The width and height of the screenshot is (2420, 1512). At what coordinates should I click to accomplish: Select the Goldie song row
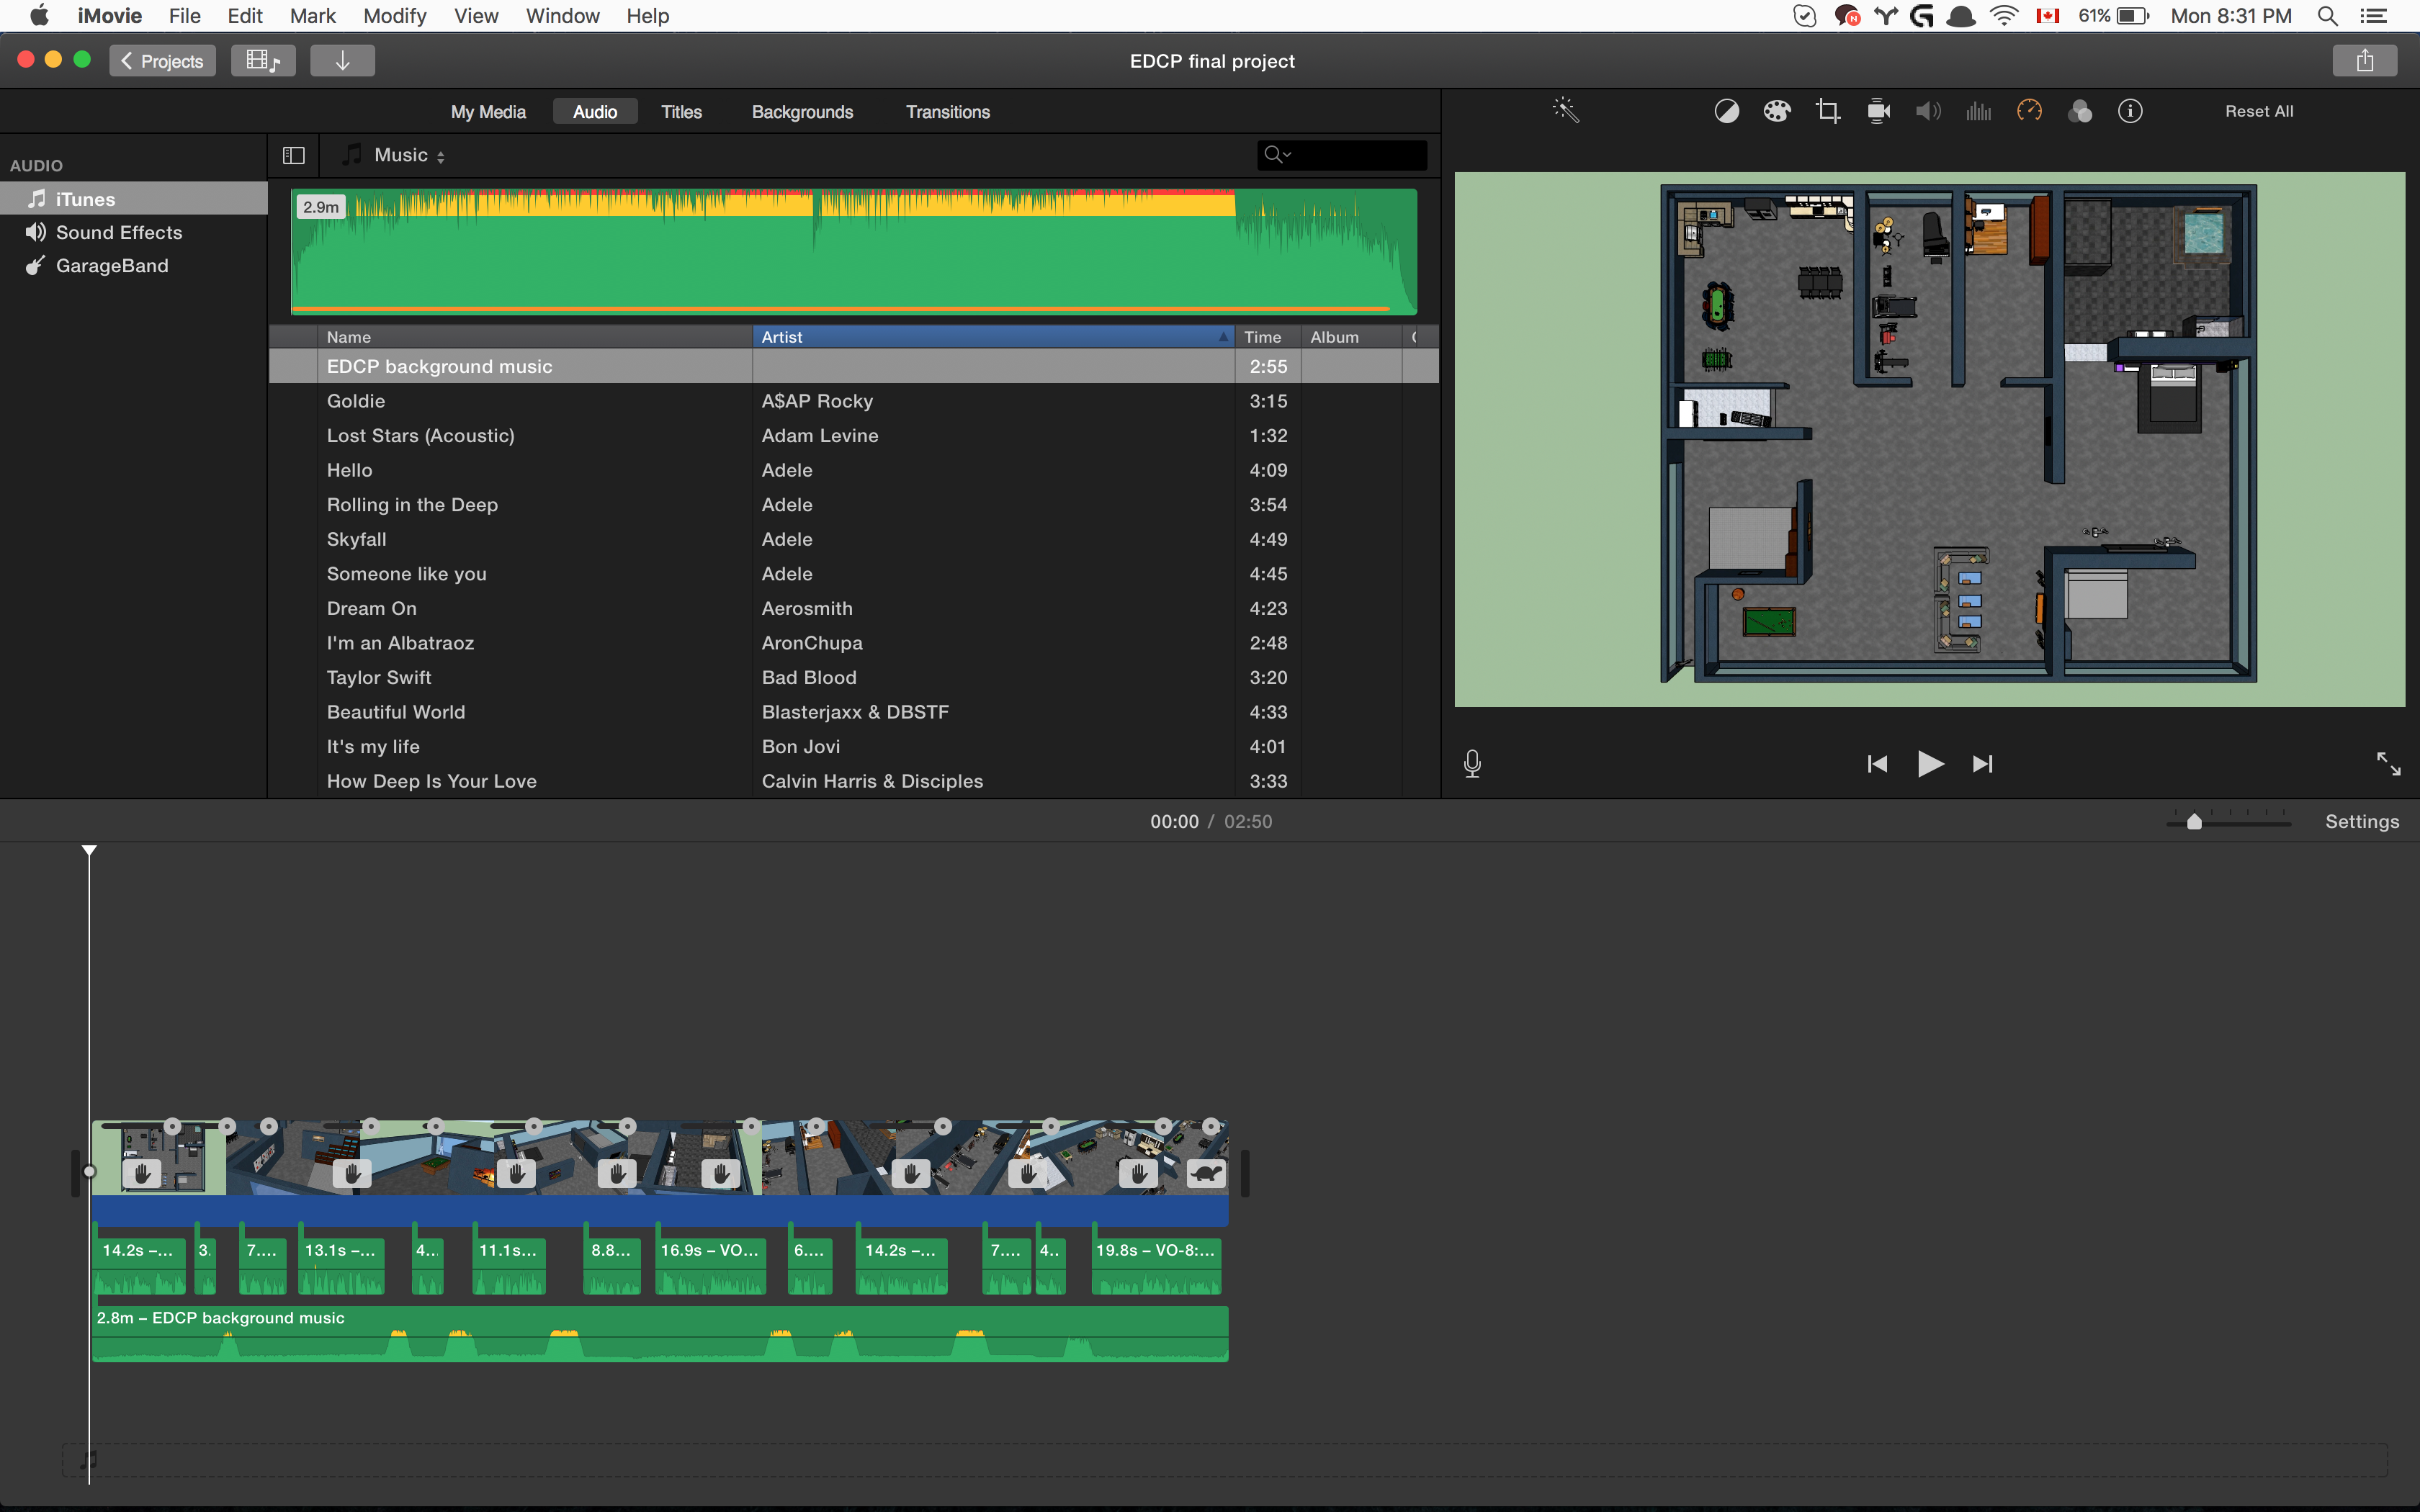(x=854, y=401)
